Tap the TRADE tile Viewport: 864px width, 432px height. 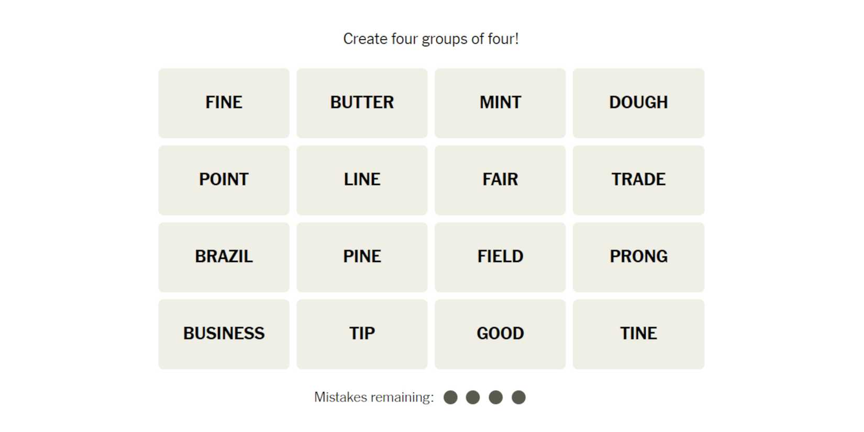pos(638,180)
